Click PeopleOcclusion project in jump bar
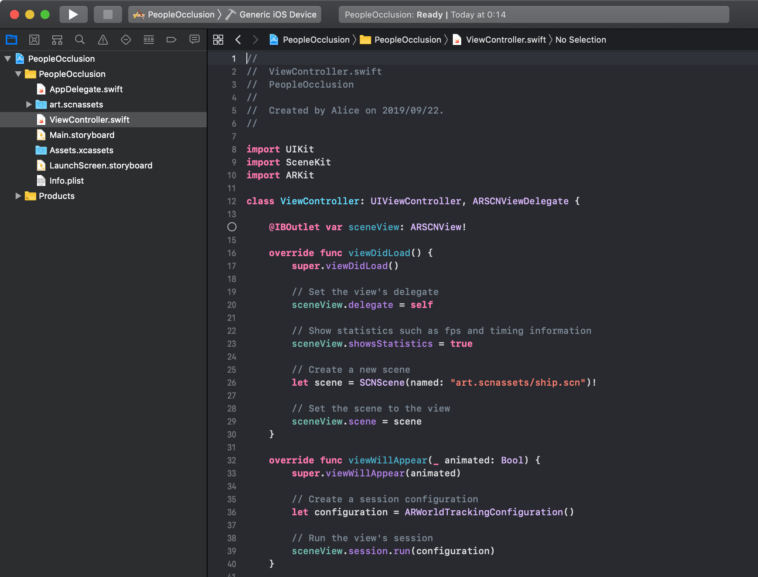Screen dimensions: 758x577 point(309,40)
